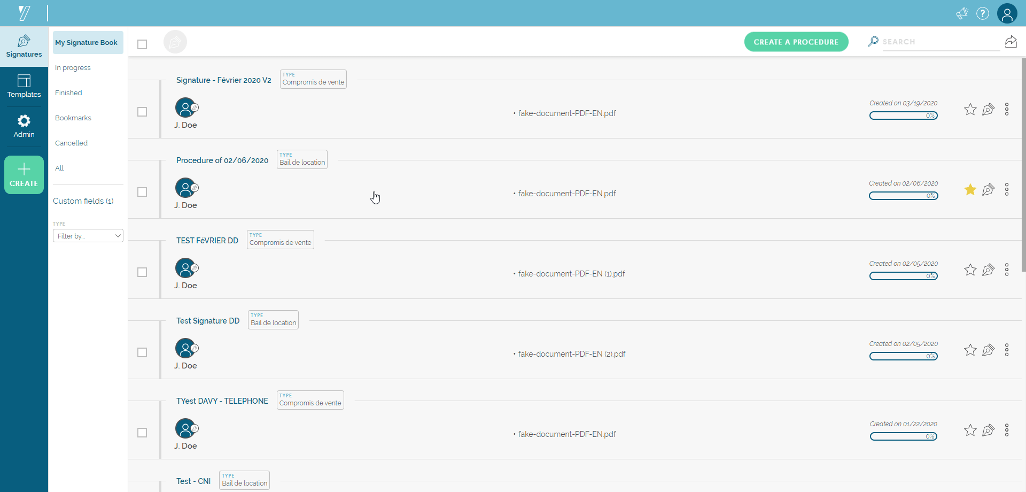Check the box for TEST FéVRIER DD
Screen dimensions: 1026x492
142,272
